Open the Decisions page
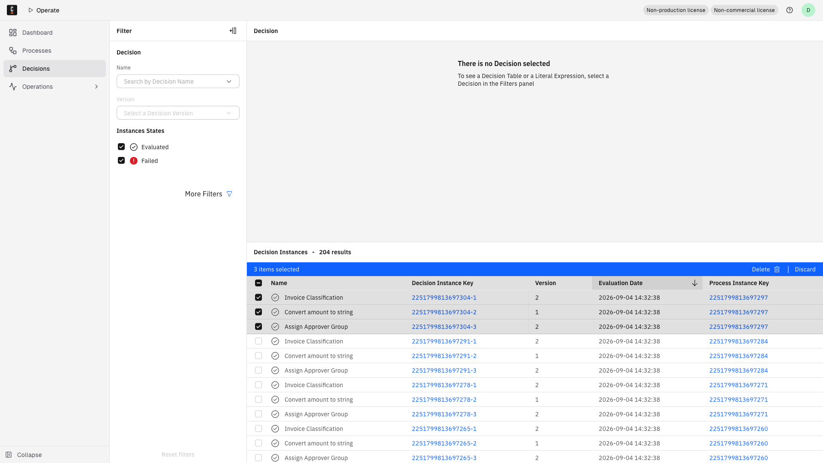The image size is (823, 463). point(54,69)
